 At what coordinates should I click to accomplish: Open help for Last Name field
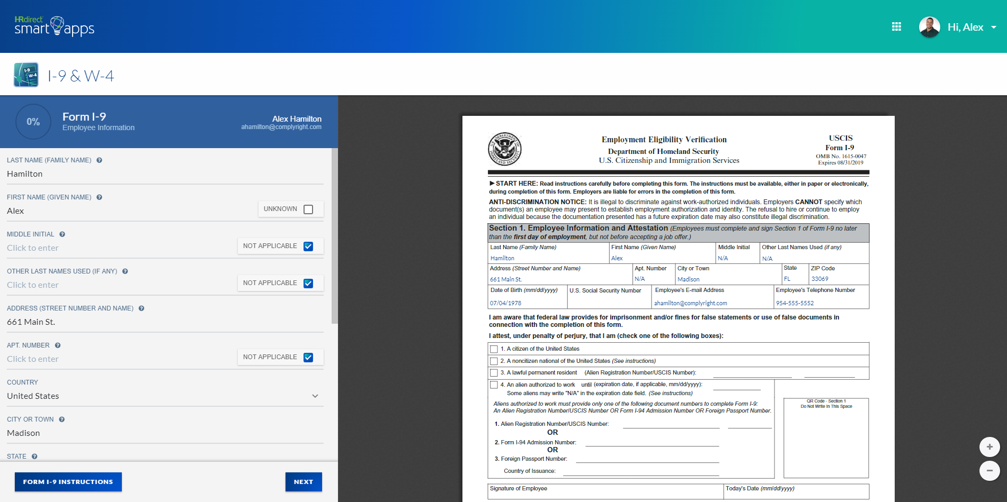pyautogui.click(x=99, y=160)
